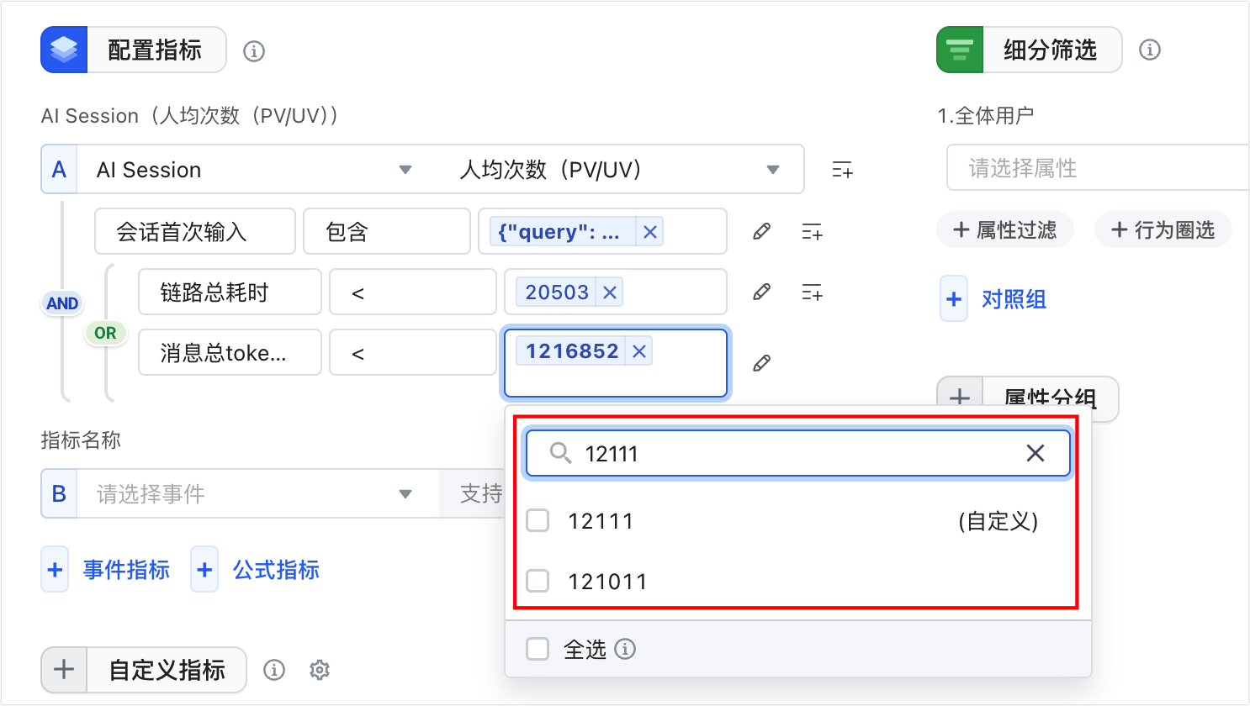Open the less-than operator of 链路总耗时 row
1250x706 pixels.
click(x=413, y=292)
